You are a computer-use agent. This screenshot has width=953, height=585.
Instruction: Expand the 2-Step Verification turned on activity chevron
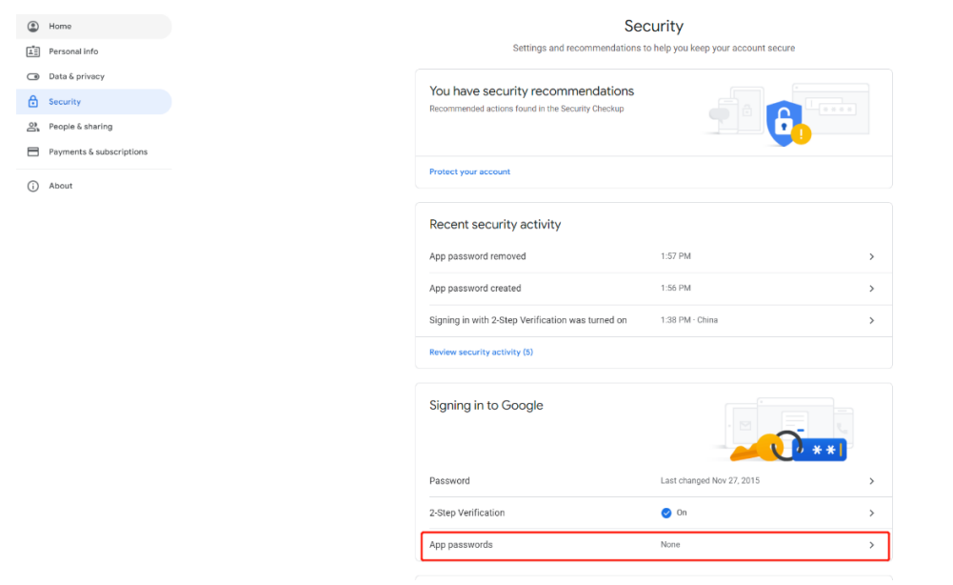point(871,320)
